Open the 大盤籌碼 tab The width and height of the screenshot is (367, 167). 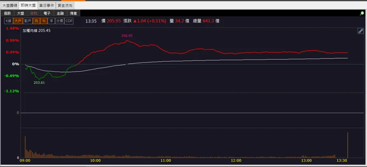[10, 5]
